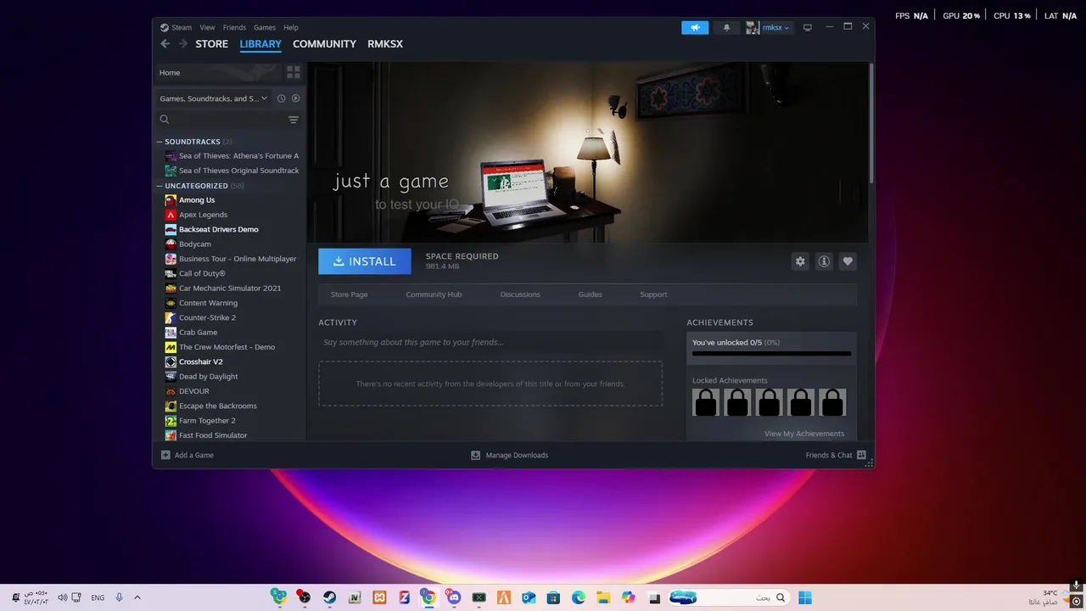The width and height of the screenshot is (1086, 611).
Task: Go to the COMMUNITY tab
Action: click(x=324, y=44)
